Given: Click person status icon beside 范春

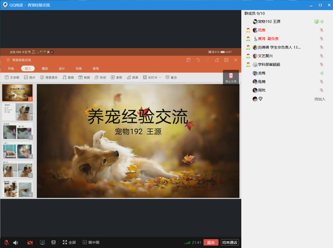Looking at the screenshot, I should pos(248,30).
